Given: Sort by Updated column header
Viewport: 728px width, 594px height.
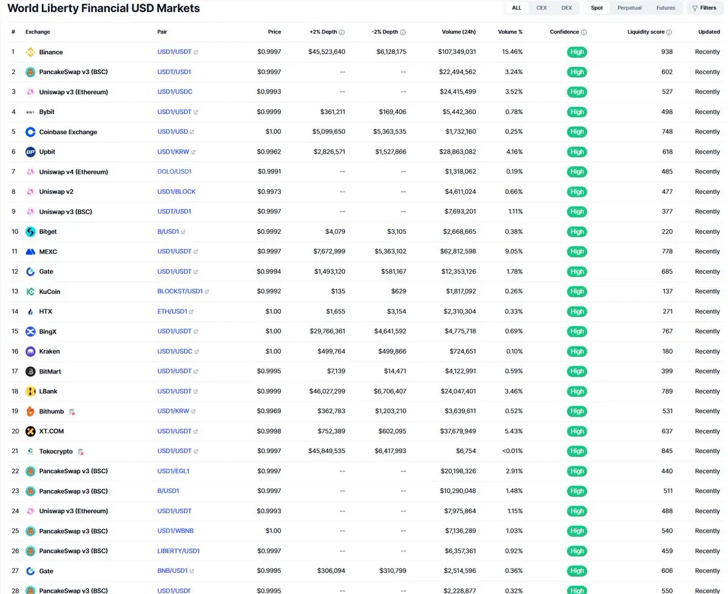Looking at the screenshot, I should coord(709,32).
